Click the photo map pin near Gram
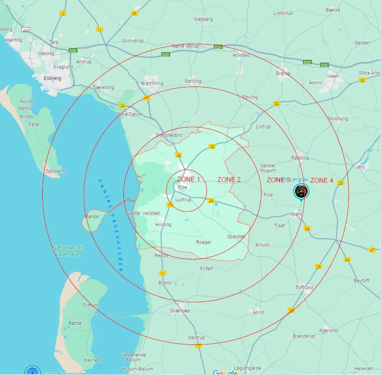This screenshot has width=381, height=375. coord(301,191)
